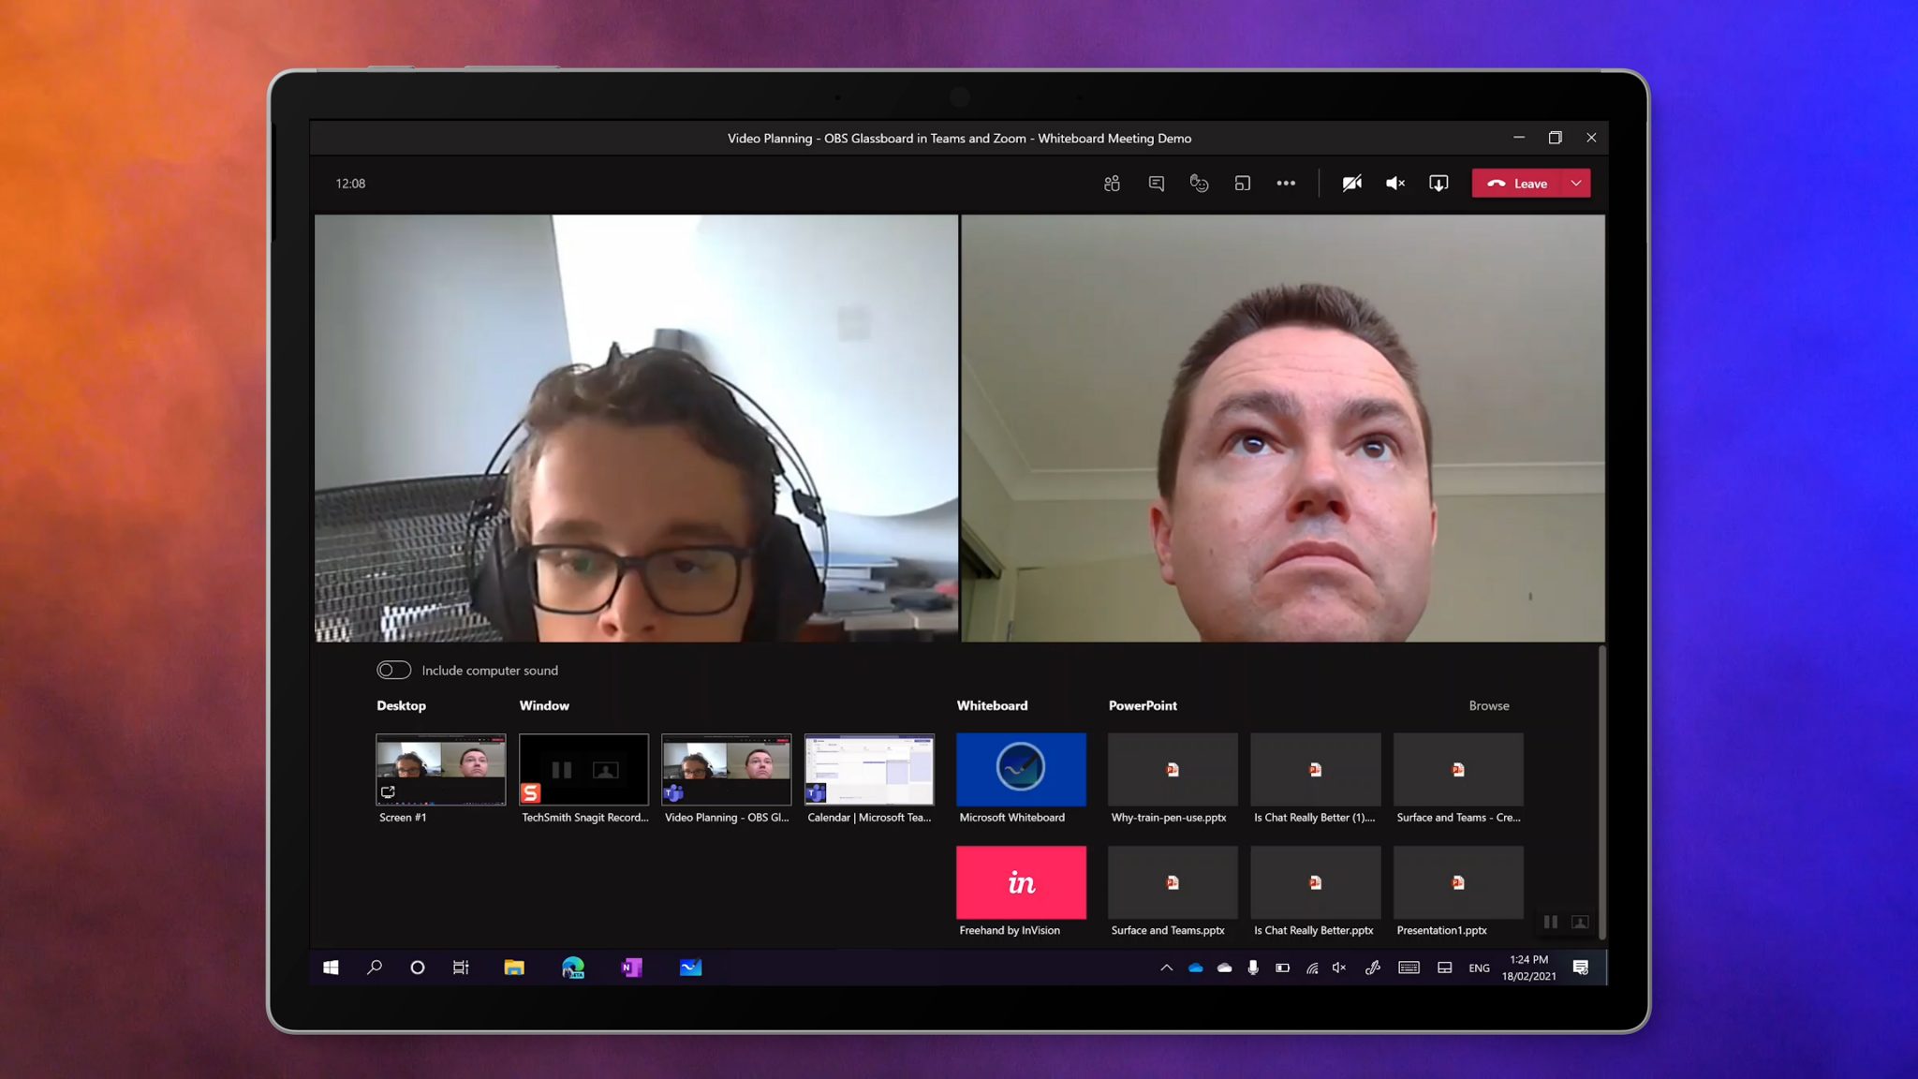The width and height of the screenshot is (1918, 1079).
Task: Show hidden system tray icons
Action: (x=1166, y=968)
